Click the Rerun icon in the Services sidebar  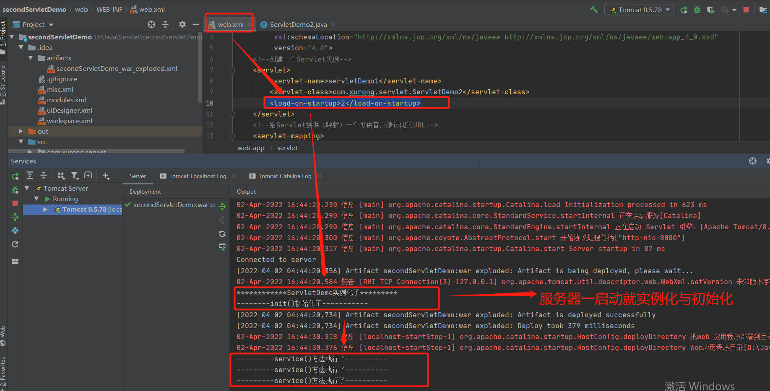coord(15,176)
